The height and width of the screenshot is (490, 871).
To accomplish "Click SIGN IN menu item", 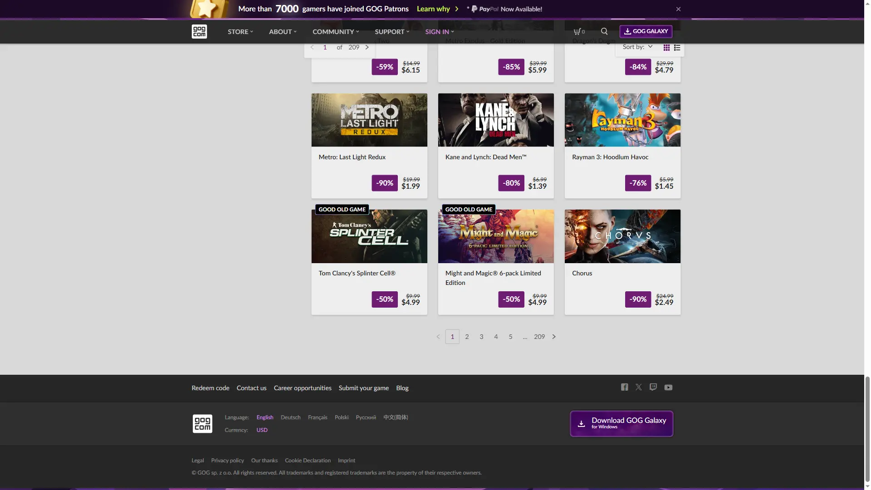I will coord(439,32).
